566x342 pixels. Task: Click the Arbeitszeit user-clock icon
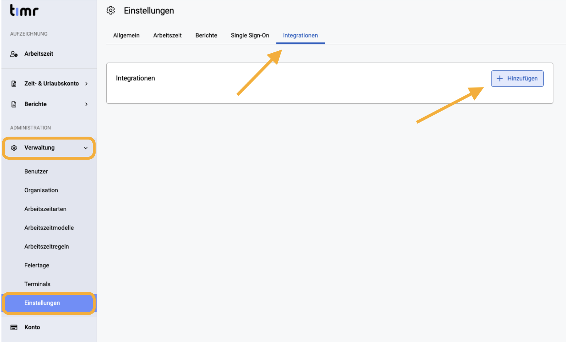[14, 54]
